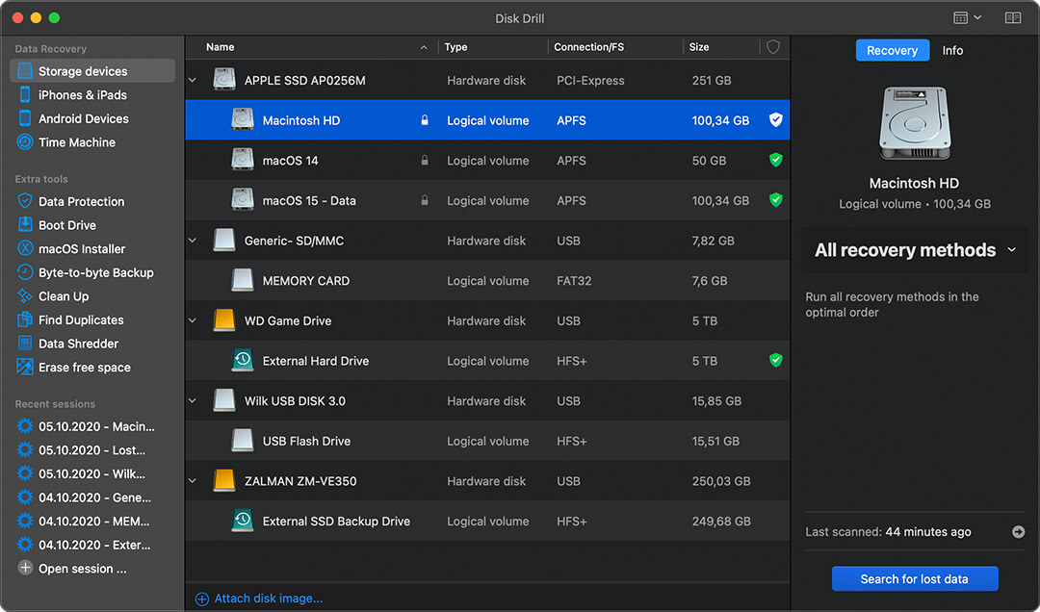This screenshot has height=612, width=1040.
Task: Select iPhones & iPads icon
Action: tap(24, 95)
